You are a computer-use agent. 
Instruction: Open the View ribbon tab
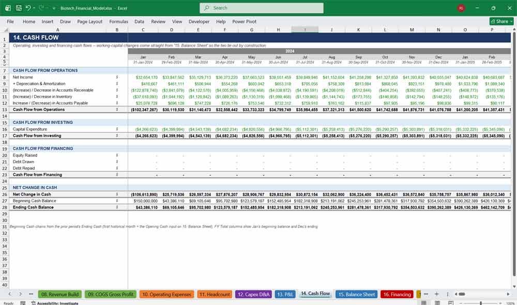pos(177,21)
